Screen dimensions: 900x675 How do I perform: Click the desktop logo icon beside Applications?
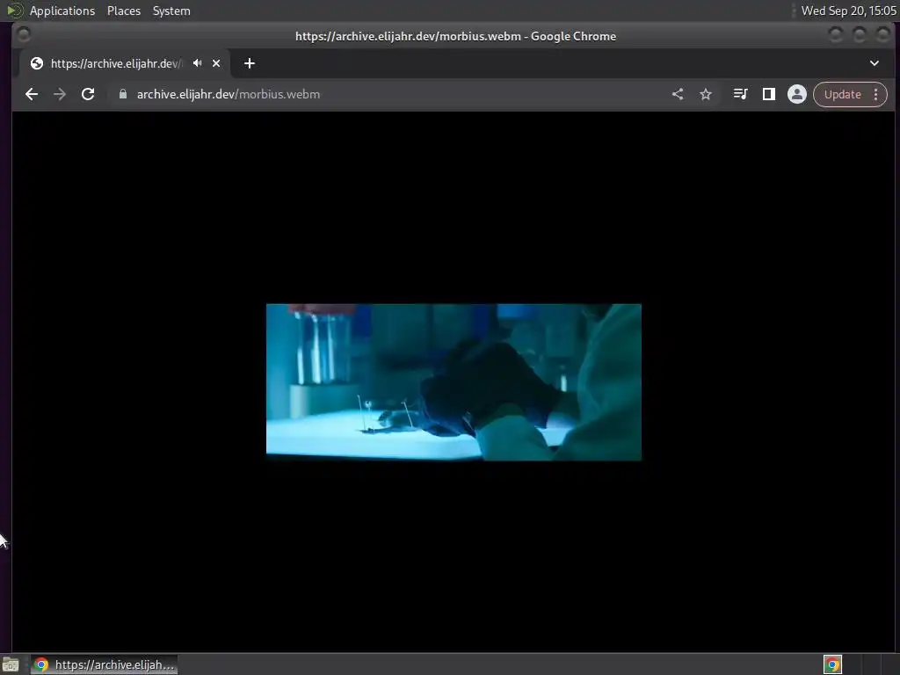15,11
